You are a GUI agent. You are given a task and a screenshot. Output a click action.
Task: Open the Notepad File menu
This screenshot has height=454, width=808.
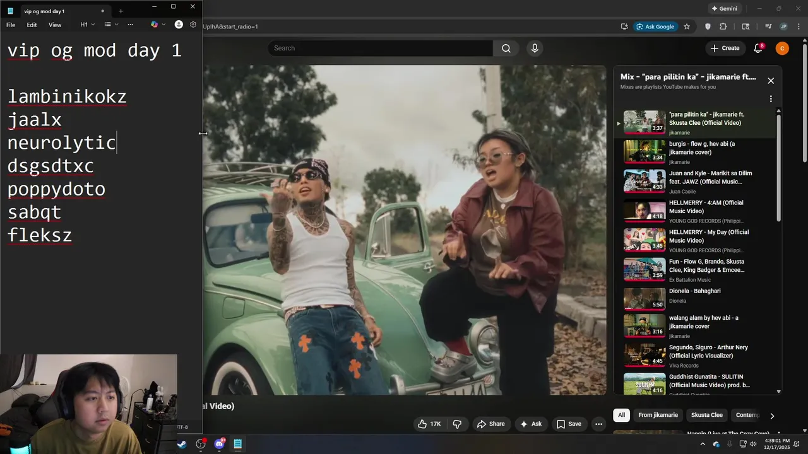(x=11, y=25)
